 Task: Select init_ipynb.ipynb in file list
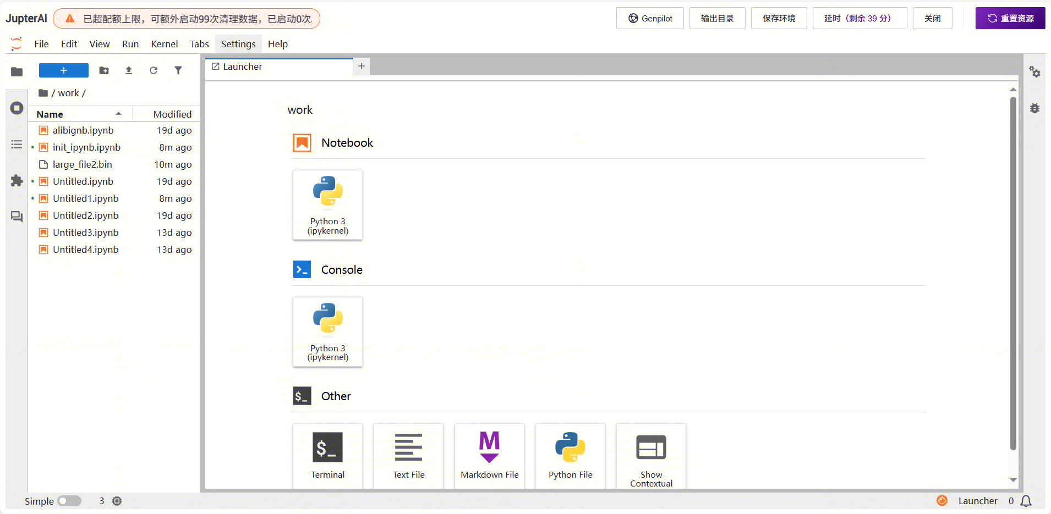(114, 147)
